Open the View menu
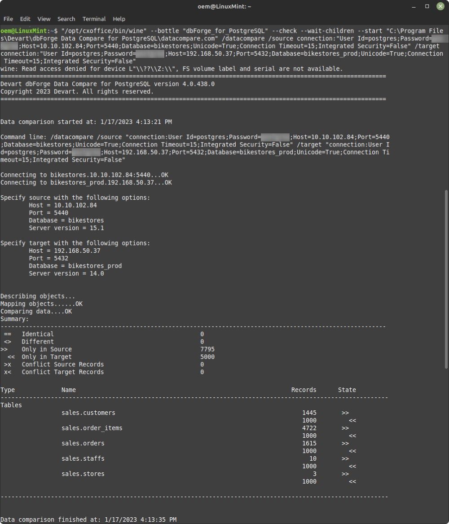 [x=44, y=19]
